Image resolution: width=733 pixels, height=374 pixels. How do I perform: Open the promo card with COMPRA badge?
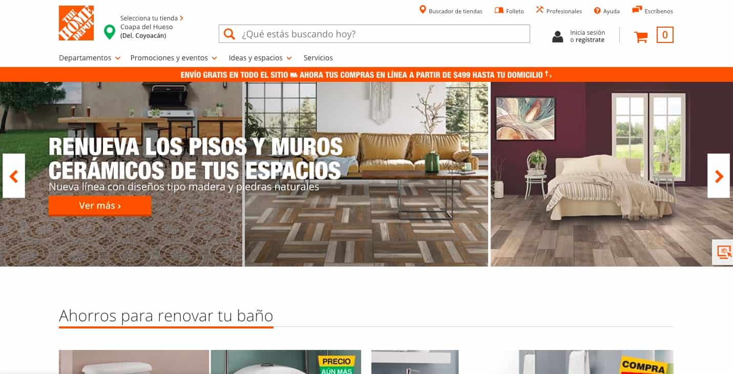[x=596, y=362]
